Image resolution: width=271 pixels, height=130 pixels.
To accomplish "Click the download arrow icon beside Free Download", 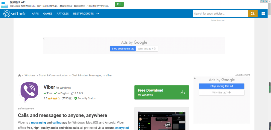I will 182,92.
